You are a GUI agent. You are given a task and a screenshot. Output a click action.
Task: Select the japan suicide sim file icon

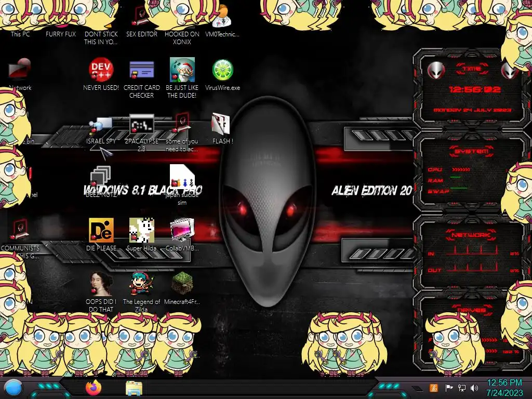click(x=182, y=177)
